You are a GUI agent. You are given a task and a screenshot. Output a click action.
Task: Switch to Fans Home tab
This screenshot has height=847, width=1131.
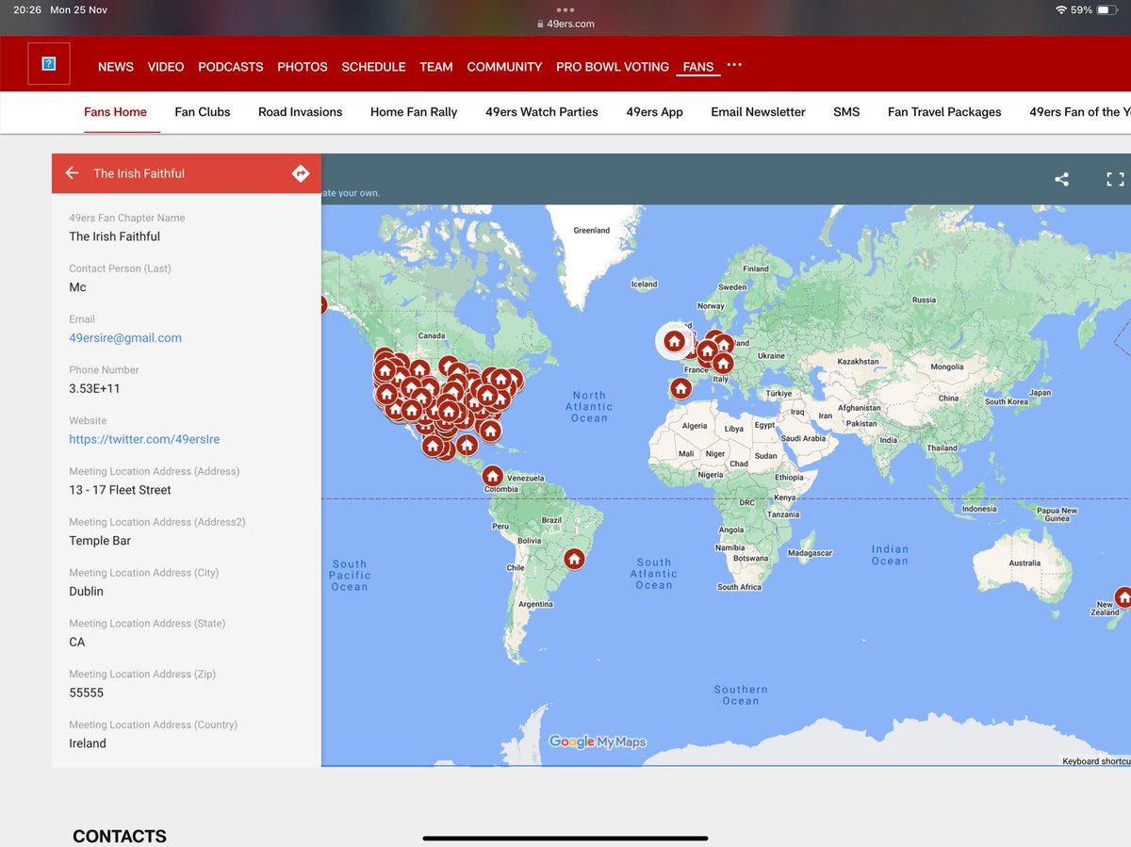[x=115, y=112]
